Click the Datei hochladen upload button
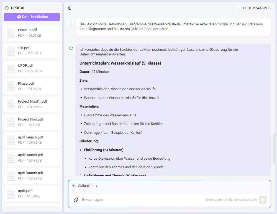This screenshot has height=214, width=277. click(x=32, y=17)
